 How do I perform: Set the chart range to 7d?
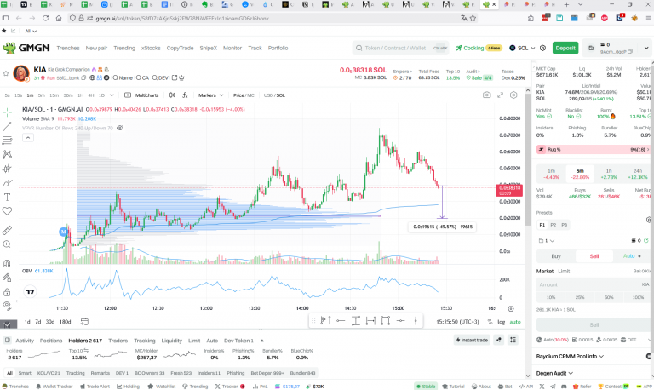pos(38,322)
